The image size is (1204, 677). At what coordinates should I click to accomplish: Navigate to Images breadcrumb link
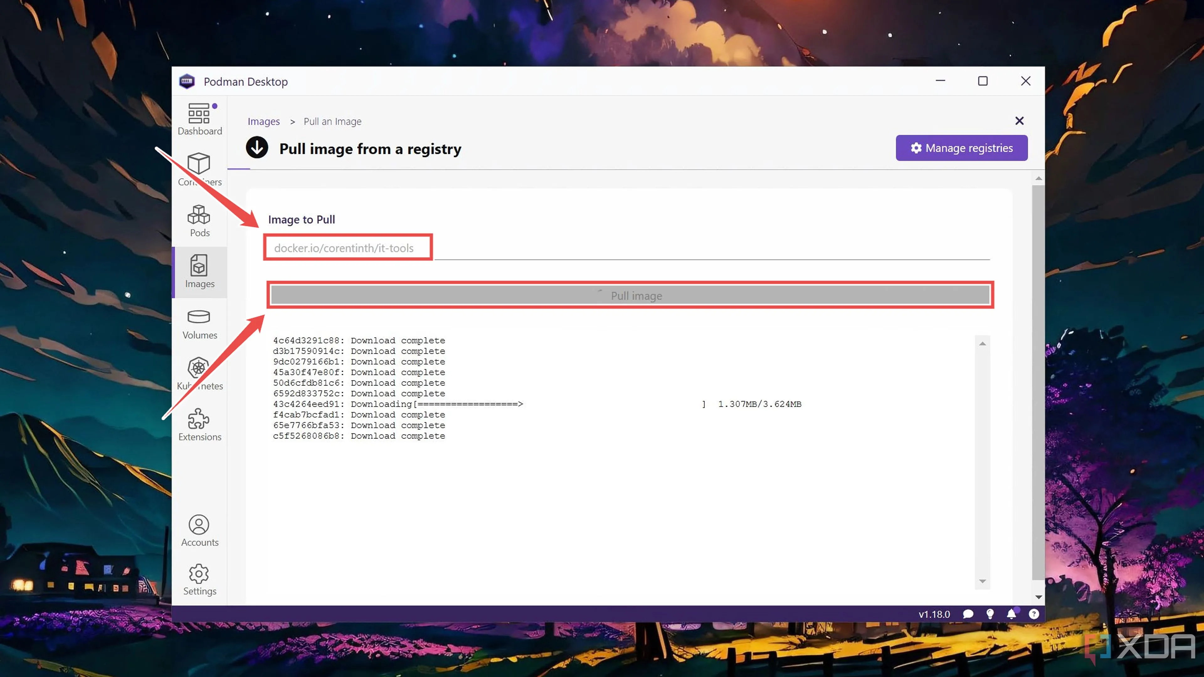tap(264, 122)
